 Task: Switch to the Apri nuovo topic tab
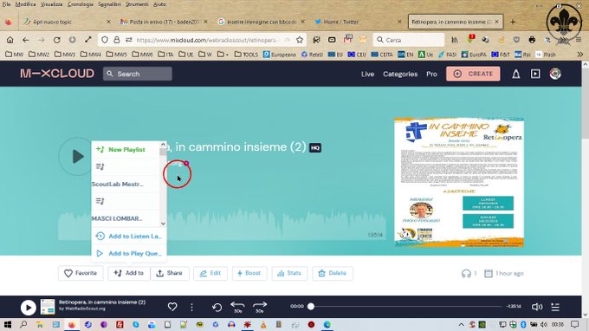pos(67,22)
